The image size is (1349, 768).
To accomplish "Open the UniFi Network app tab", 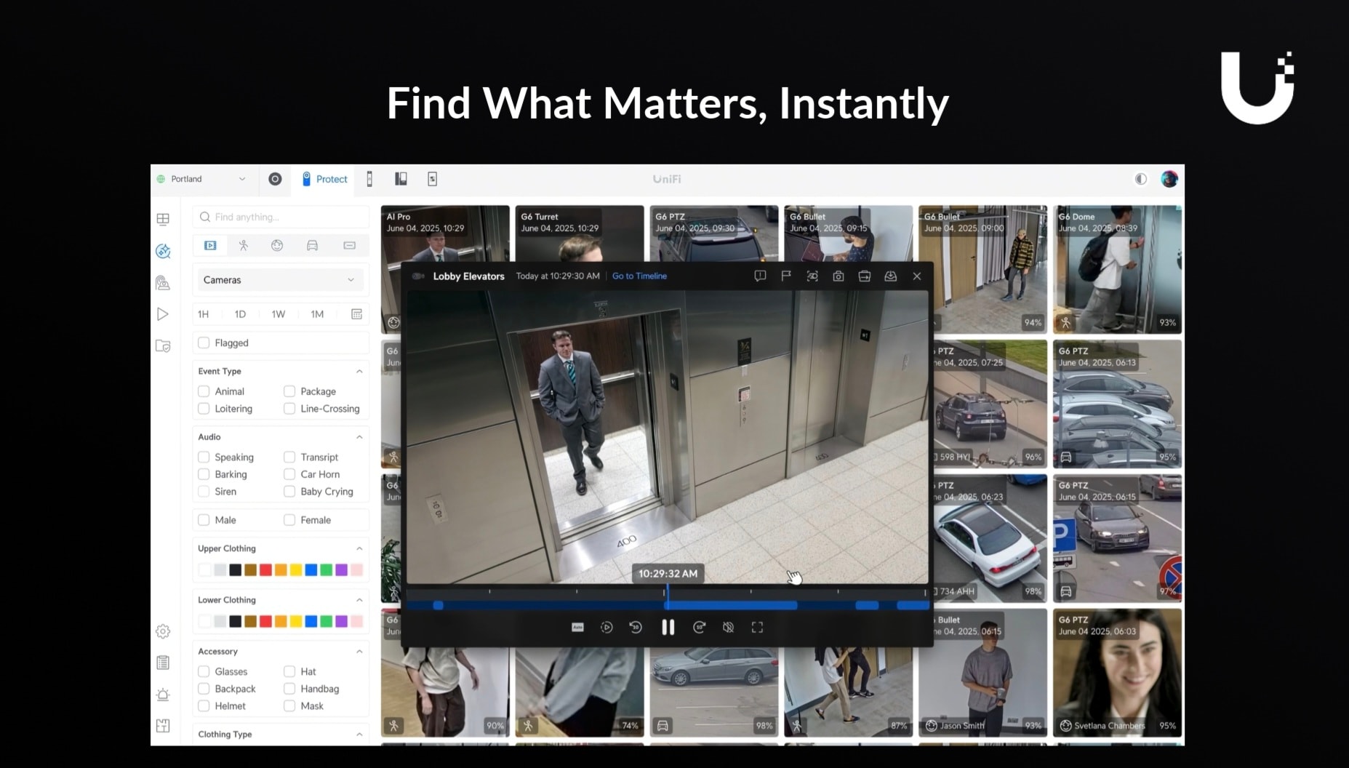I will pos(275,179).
